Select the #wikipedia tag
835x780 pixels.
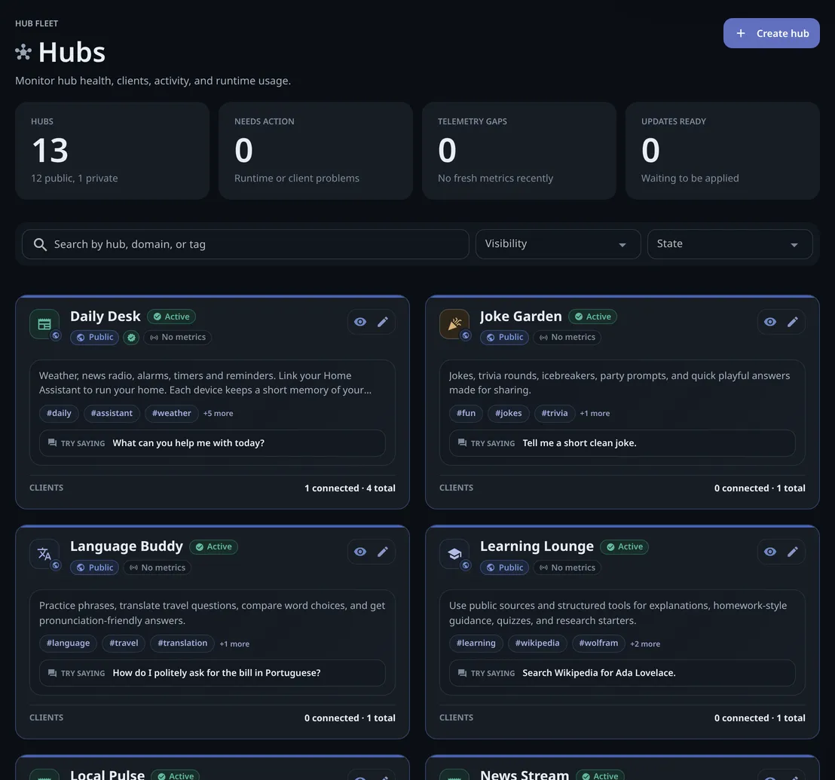537,643
